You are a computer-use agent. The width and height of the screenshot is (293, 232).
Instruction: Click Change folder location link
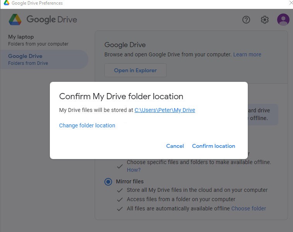(x=87, y=125)
